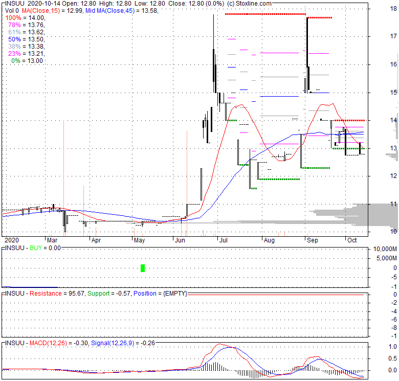The image size is (399, 381).
Task: Click the Mar month label on the time axis
Action: click(52, 240)
